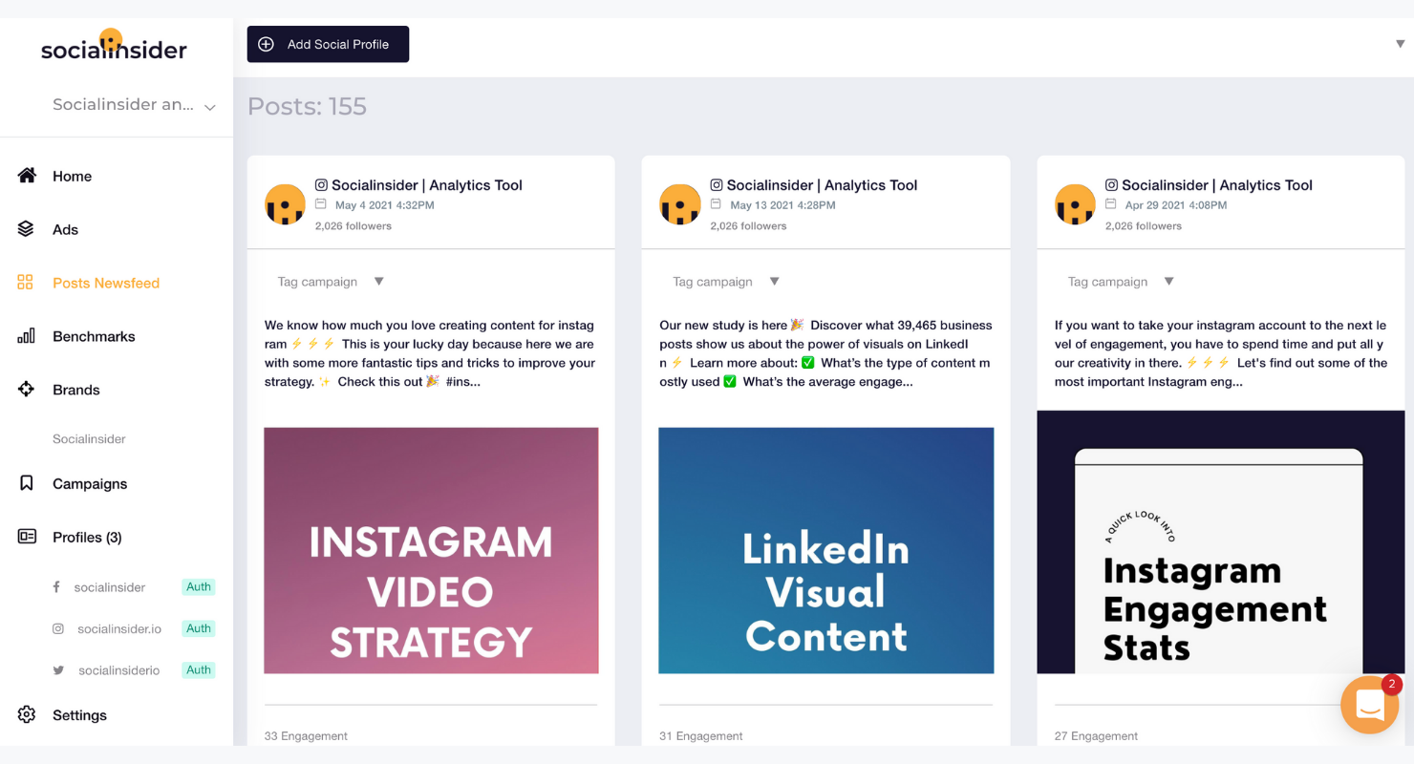Open the Instagram Engagement Stats post image
The height and width of the screenshot is (764, 1414).
click(x=1221, y=541)
